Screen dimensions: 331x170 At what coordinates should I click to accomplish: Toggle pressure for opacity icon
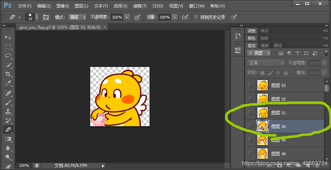[x=138, y=17]
